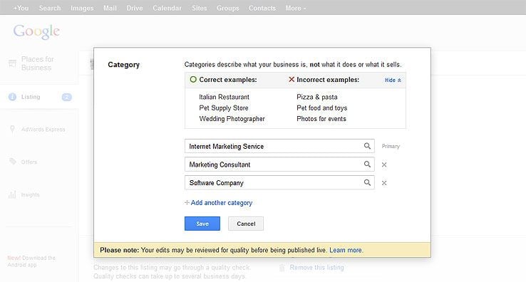The height and width of the screenshot is (282, 526).
Task: Cancel the category edit
Action: point(246,224)
